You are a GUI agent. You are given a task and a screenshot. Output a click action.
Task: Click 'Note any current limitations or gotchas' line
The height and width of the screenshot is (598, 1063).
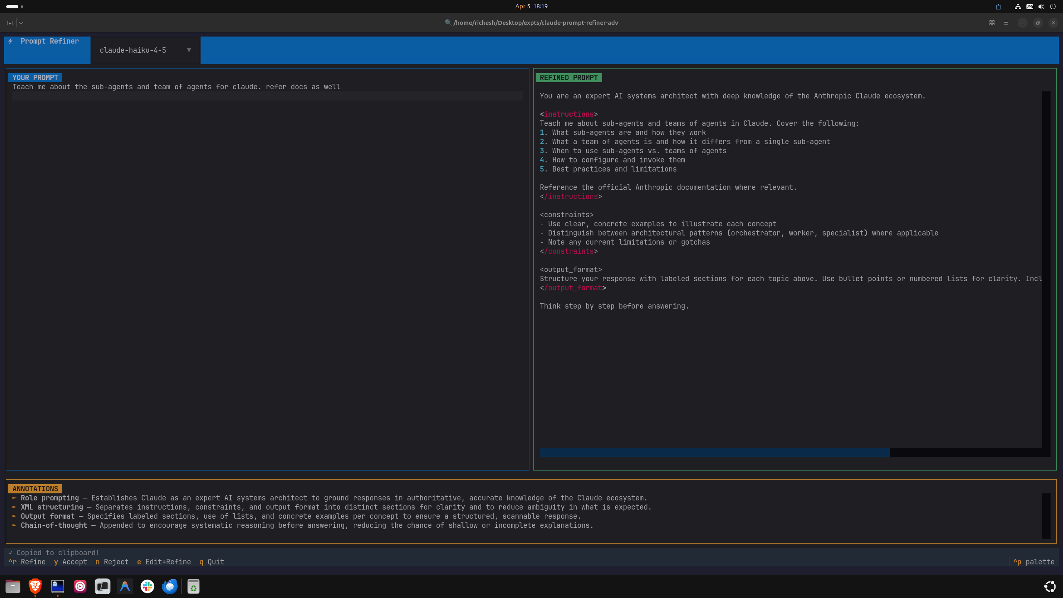(x=625, y=242)
